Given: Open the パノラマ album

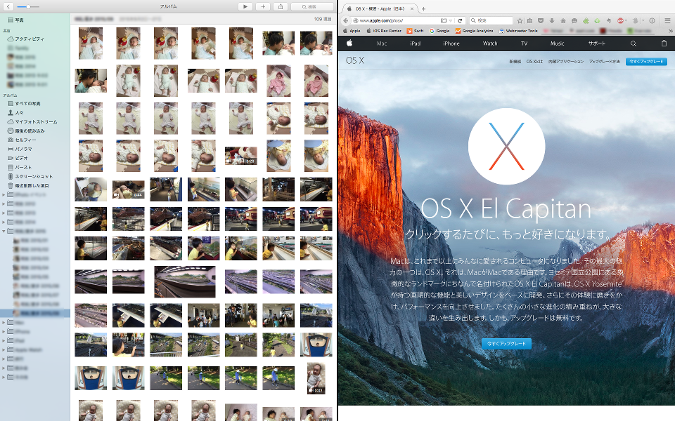Looking at the screenshot, I should click(20, 149).
